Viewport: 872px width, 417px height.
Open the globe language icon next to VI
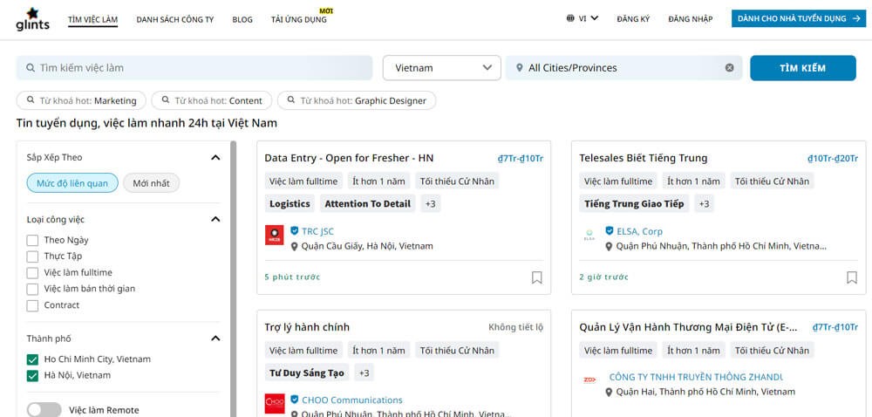(570, 18)
